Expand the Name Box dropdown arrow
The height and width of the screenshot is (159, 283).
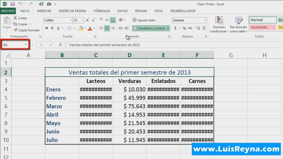point(26,45)
